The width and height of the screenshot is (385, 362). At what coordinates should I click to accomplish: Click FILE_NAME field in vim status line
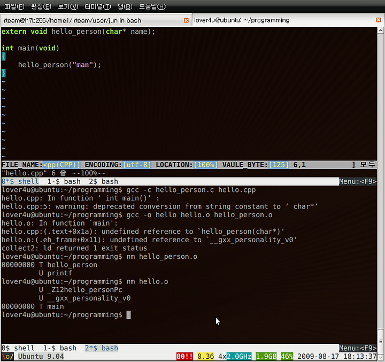[41, 165]
